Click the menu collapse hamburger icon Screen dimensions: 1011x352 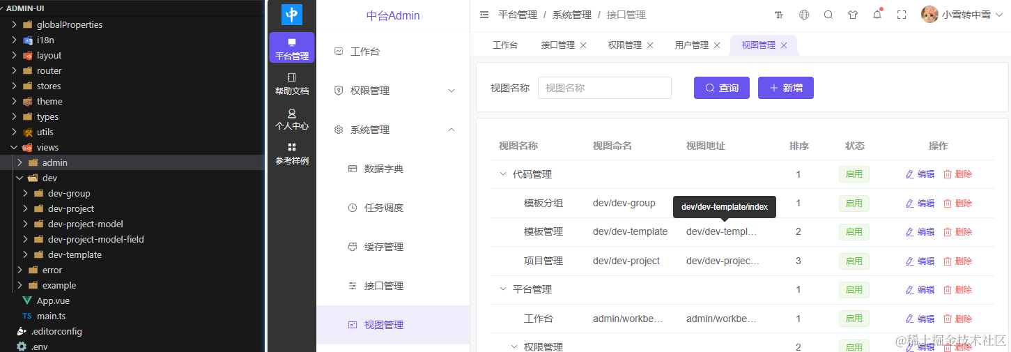484,15
